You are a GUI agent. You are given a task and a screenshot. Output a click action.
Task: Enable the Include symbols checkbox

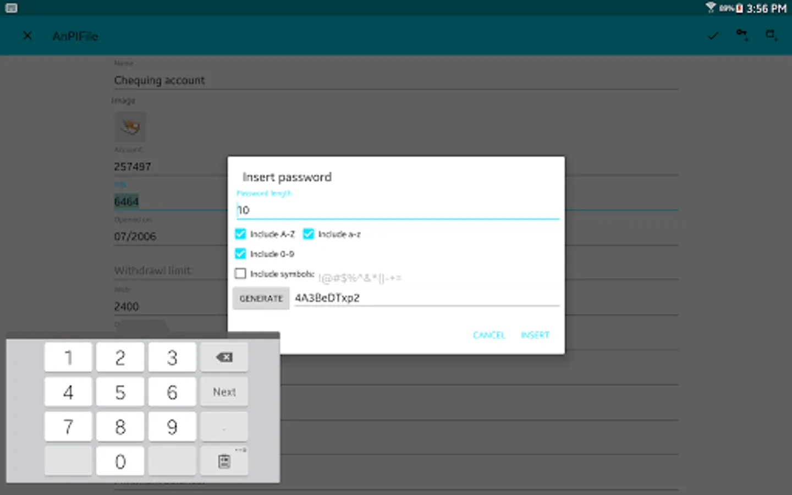tap(240, 273)
